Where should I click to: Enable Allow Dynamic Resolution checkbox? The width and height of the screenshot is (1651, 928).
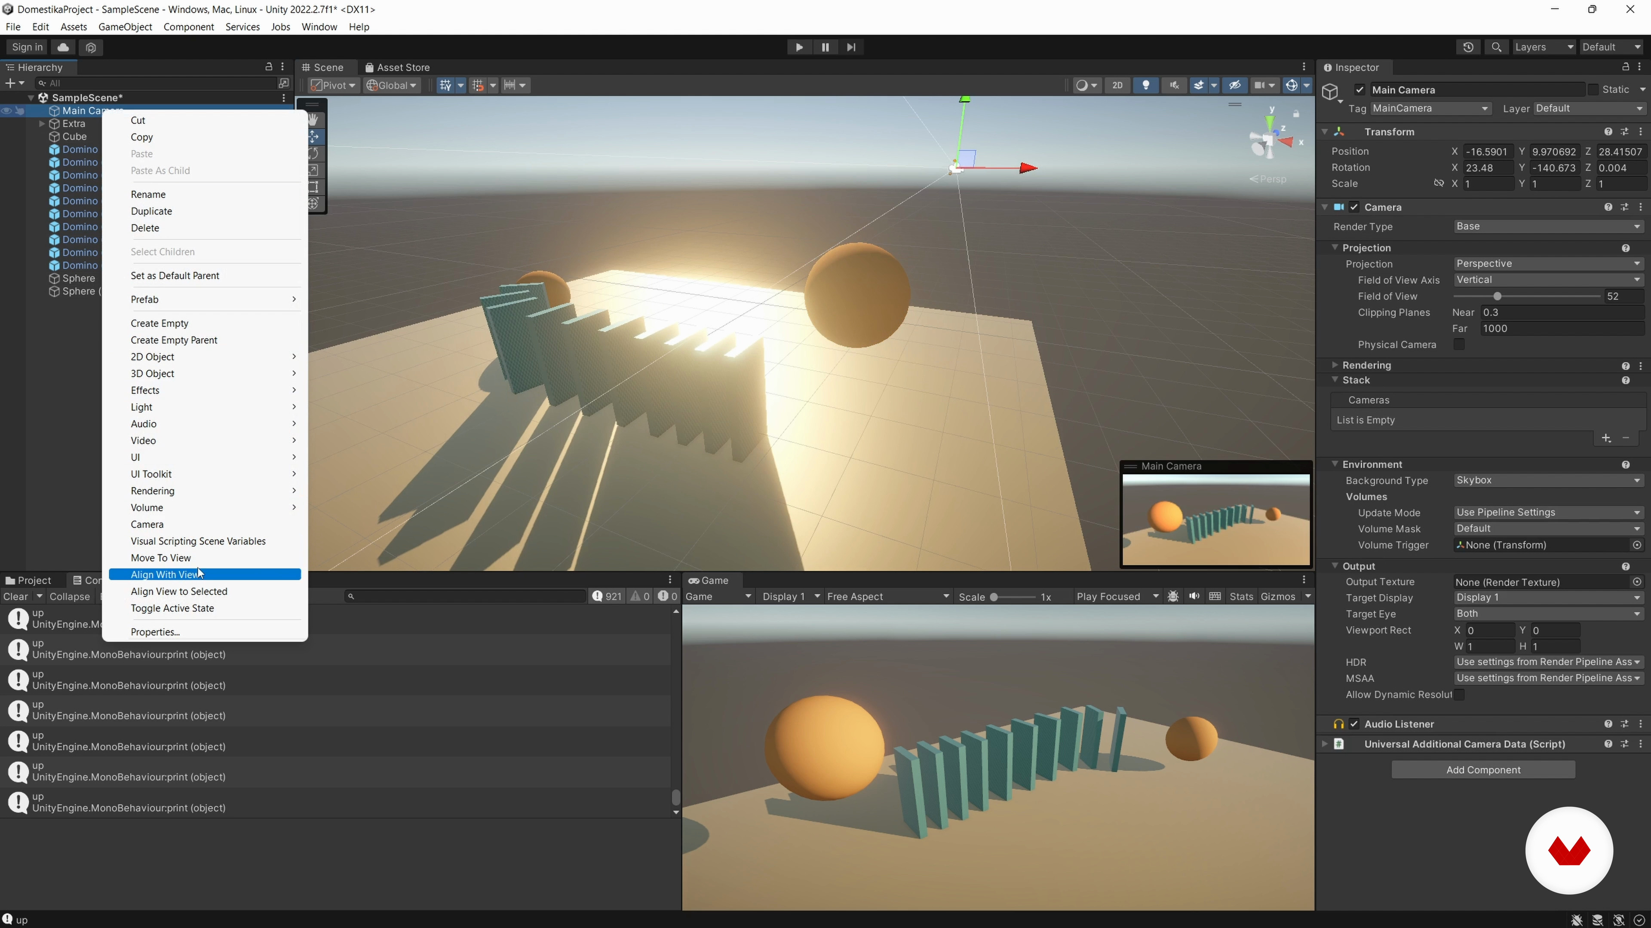coord(1459,694)
